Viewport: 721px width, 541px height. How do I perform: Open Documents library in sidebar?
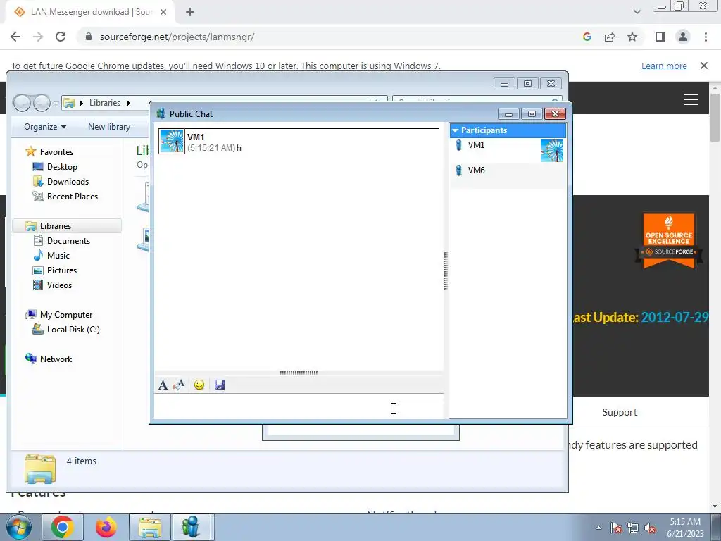[x=68, y=241]
